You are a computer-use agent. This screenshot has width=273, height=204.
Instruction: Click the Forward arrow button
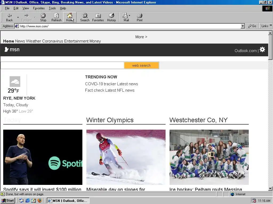click(x=26, y=17)
